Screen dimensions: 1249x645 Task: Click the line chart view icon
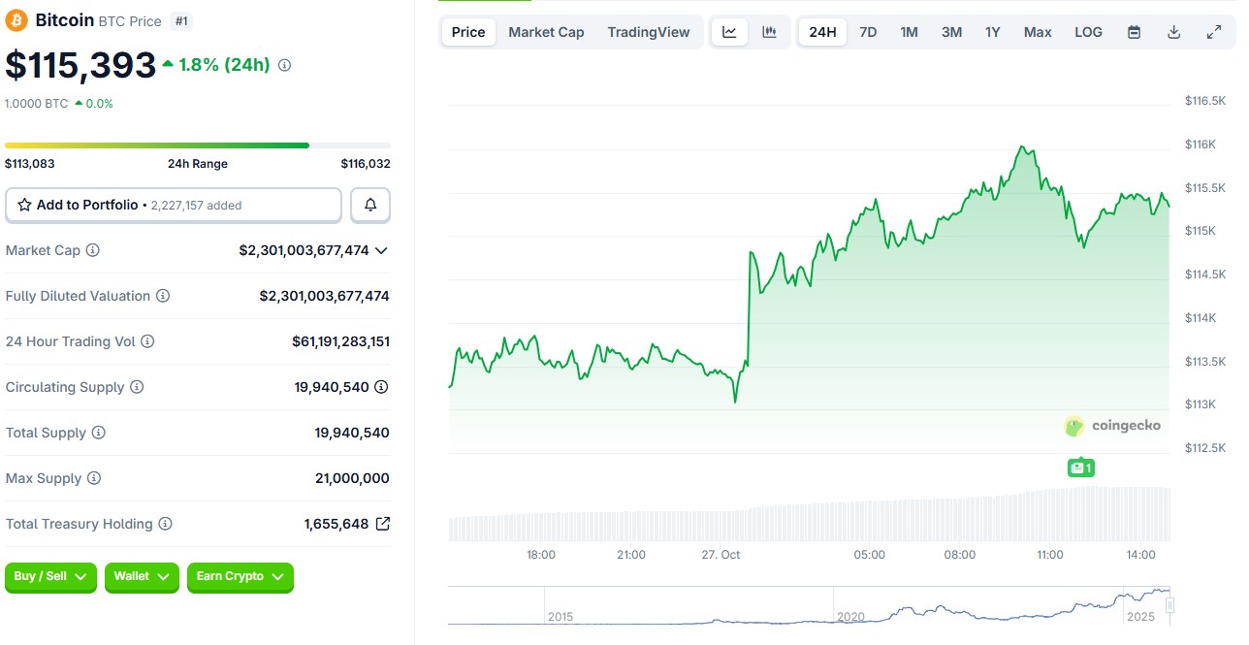click(729, 32)
